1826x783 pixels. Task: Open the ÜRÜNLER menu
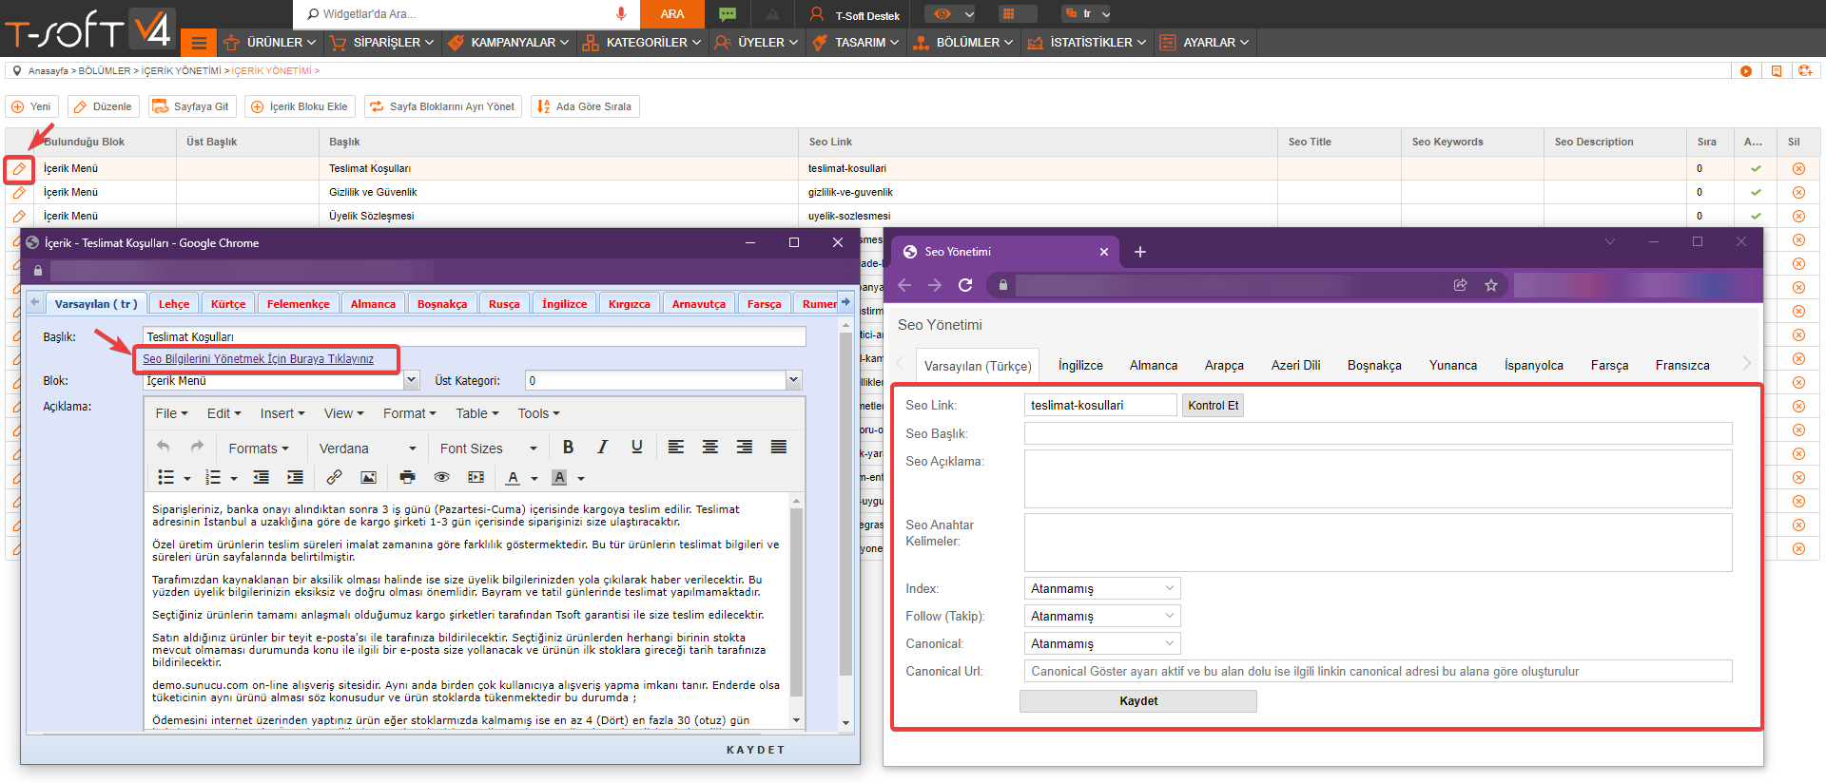[269, 43]
